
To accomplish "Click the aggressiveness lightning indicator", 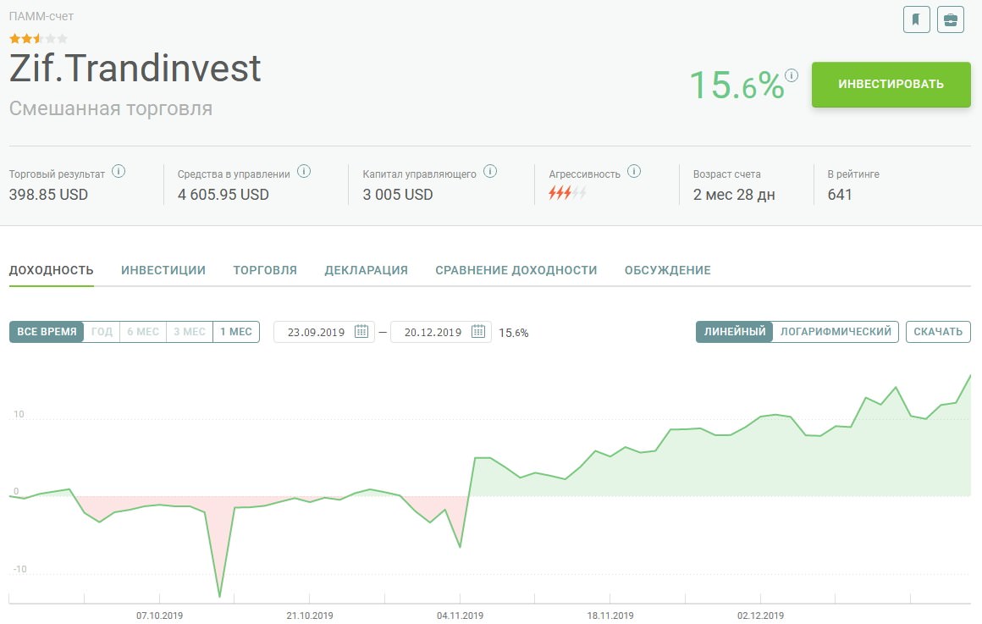I will click(567, 193).
